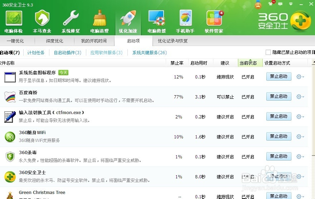This screenshot has height=199, width=315.
Task: Select 可以禁止 suggestion for 百度商桥
Action: pyautogui.click(x=225, y=97)
